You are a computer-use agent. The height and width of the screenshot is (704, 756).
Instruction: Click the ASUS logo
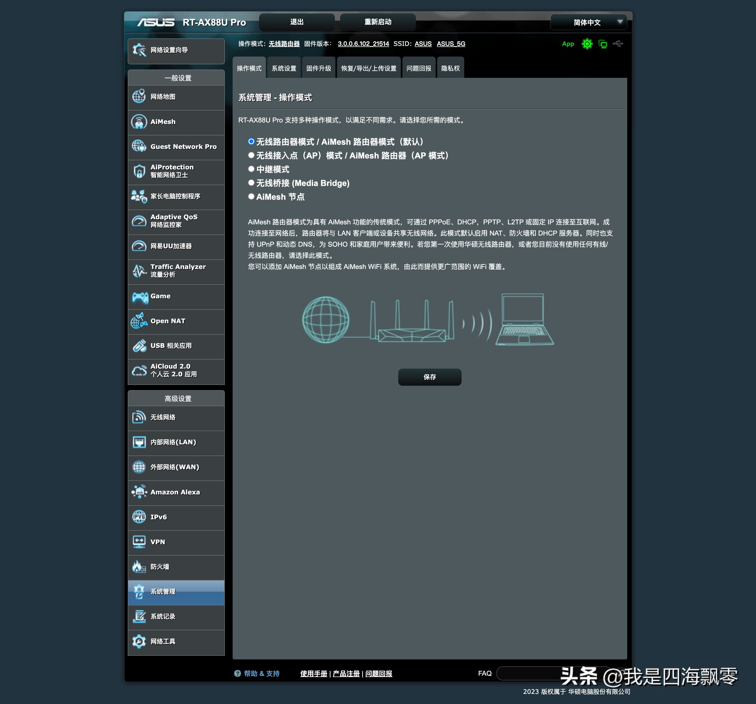[156, 22]
